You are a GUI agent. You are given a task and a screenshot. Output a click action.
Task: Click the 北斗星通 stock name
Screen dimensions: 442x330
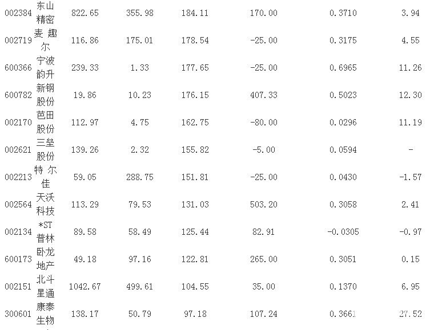tap(46, 286)
